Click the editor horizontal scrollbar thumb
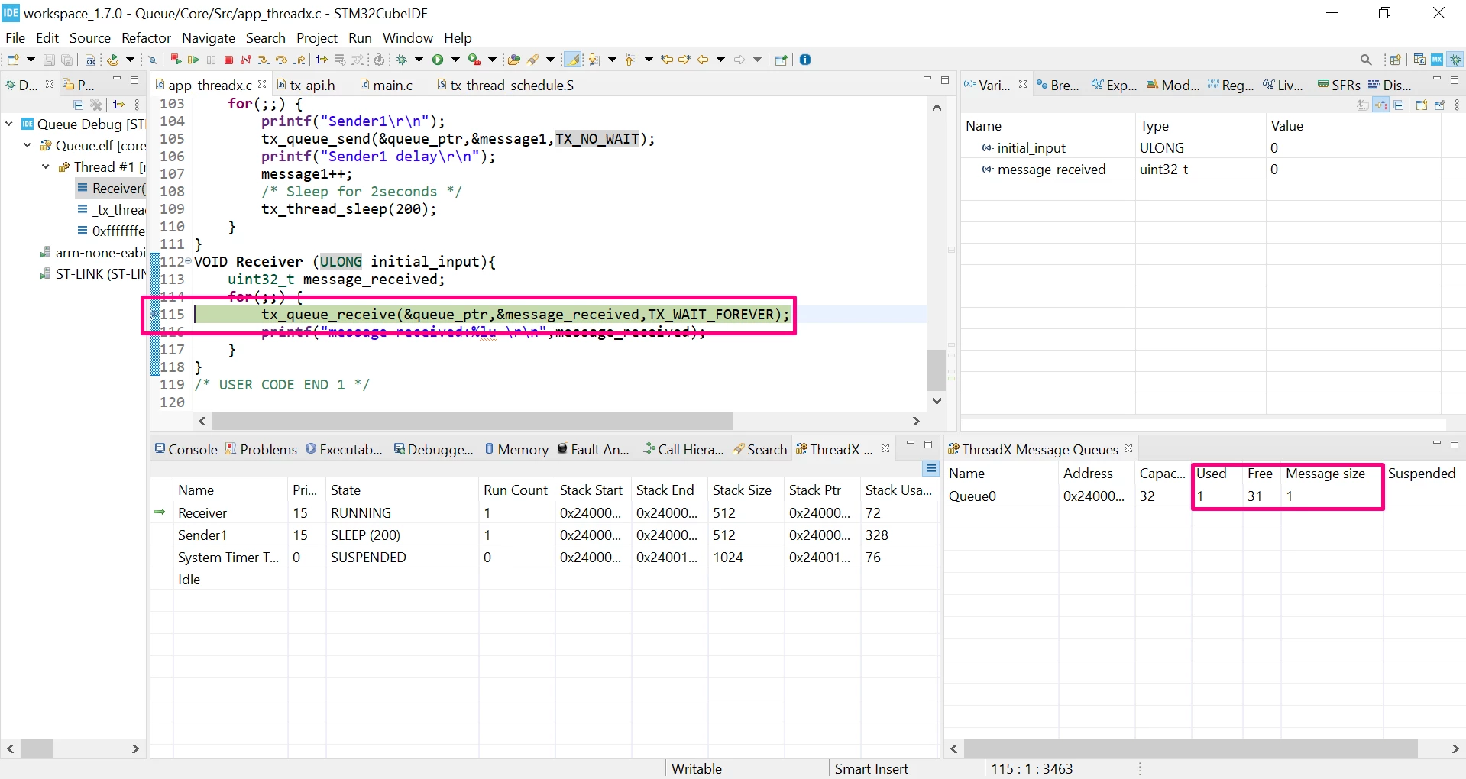The image size is (1466, 779). (x=473, y=421)
